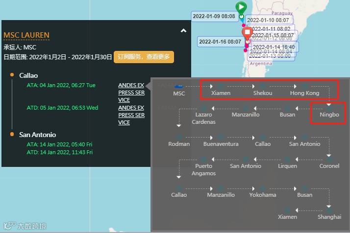The width and height of the screenshot is (350, 233).
Task: Click the Argentina map label
Action: point(261,64)
